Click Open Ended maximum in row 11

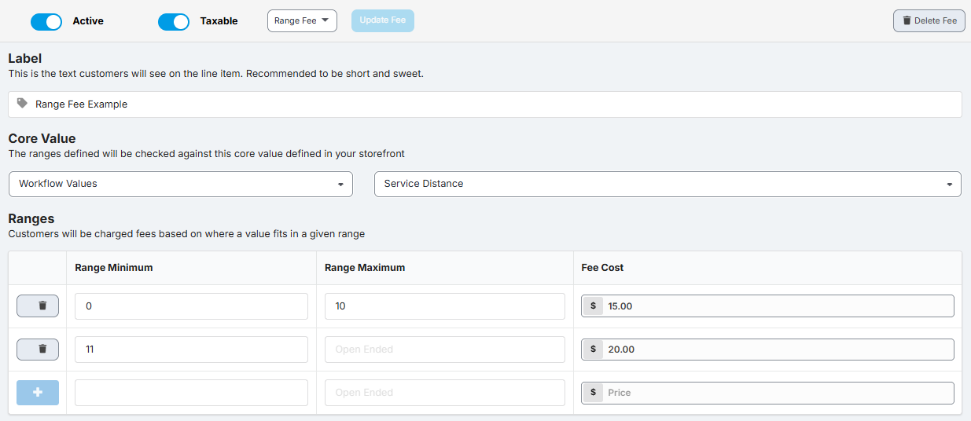pyautogui.click(x=445, y=350)
